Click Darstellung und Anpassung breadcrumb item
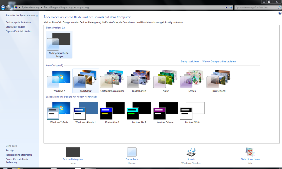282x169 pixels. pyautogui.click(x=58, y=8)
